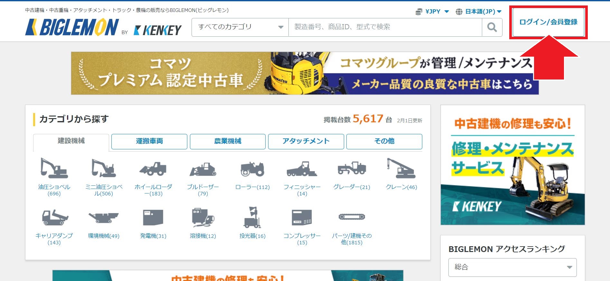The height and width of the screenshot is (281, 610).
Task: Click the generator (発電機) icon
Action: point(153,217)
